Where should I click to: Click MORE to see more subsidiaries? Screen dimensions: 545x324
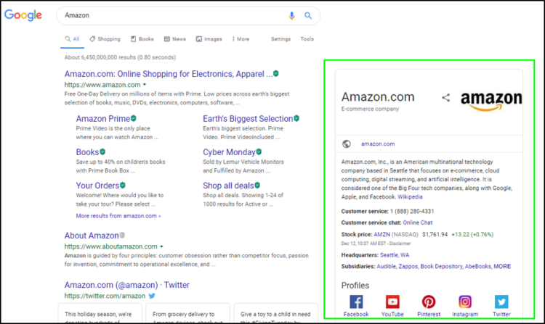[502, 267]
